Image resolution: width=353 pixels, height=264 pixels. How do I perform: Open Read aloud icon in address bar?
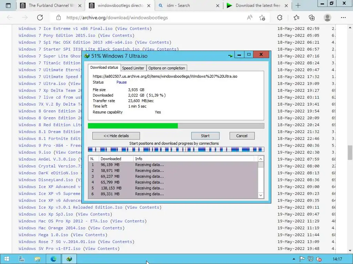250,18
